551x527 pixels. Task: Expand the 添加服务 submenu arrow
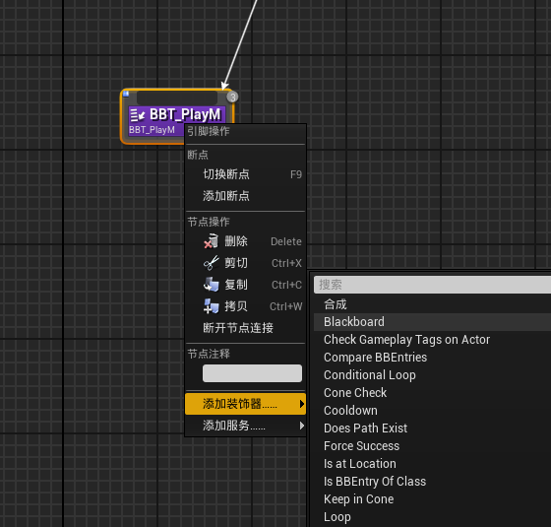click(301, 426)
